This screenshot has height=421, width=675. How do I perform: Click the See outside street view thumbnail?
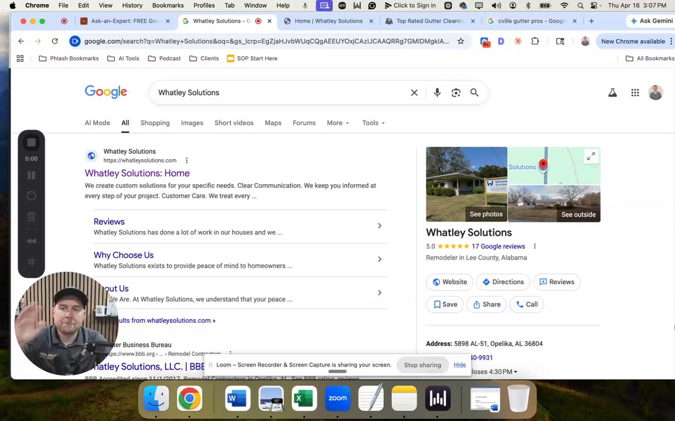coord(554,203)
